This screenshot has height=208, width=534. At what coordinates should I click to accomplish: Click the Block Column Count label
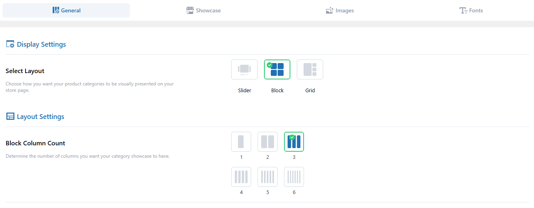pyautogui.click(x=35, y=143)
